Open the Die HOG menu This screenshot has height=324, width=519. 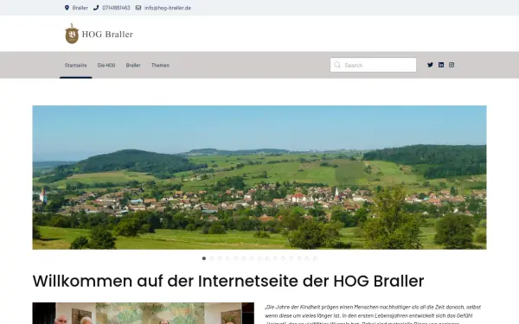pyautogui.click(x=106, y=65)
